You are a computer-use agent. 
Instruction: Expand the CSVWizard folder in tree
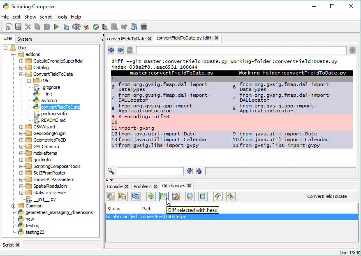coord(21,127)
